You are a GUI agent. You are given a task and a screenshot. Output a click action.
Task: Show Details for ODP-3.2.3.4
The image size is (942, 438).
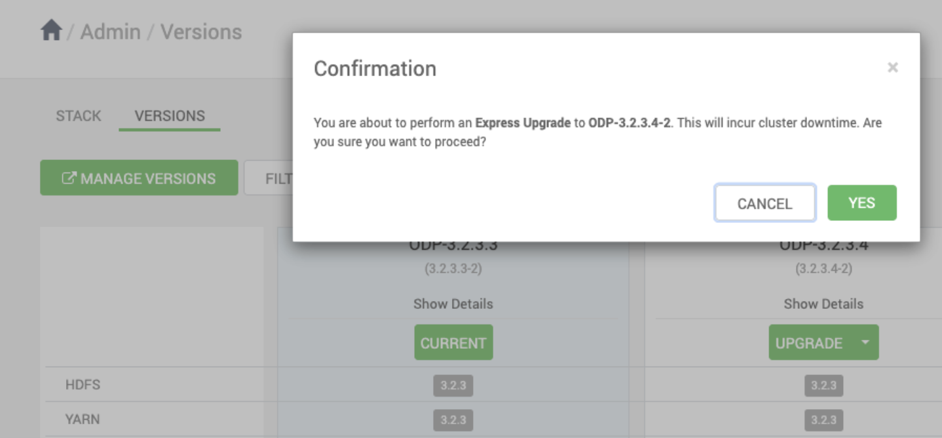823,304
